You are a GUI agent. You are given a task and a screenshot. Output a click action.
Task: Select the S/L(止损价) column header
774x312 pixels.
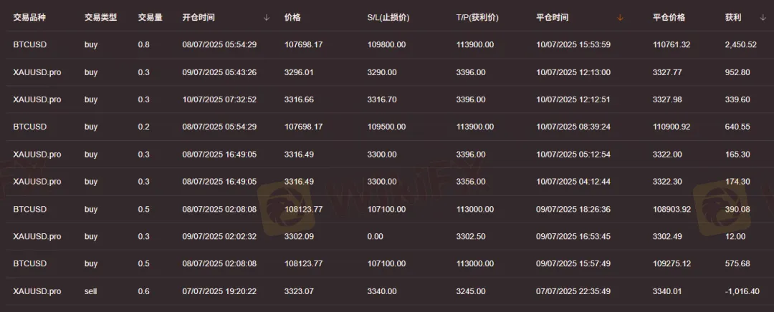click(x=388, y=18)
